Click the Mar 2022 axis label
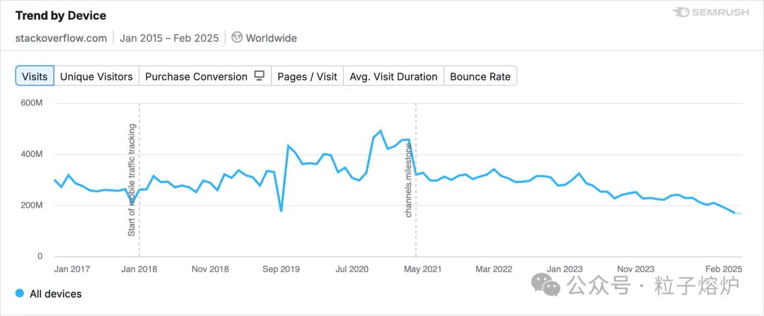The image size is (764, 316). [x=493, y=269]
